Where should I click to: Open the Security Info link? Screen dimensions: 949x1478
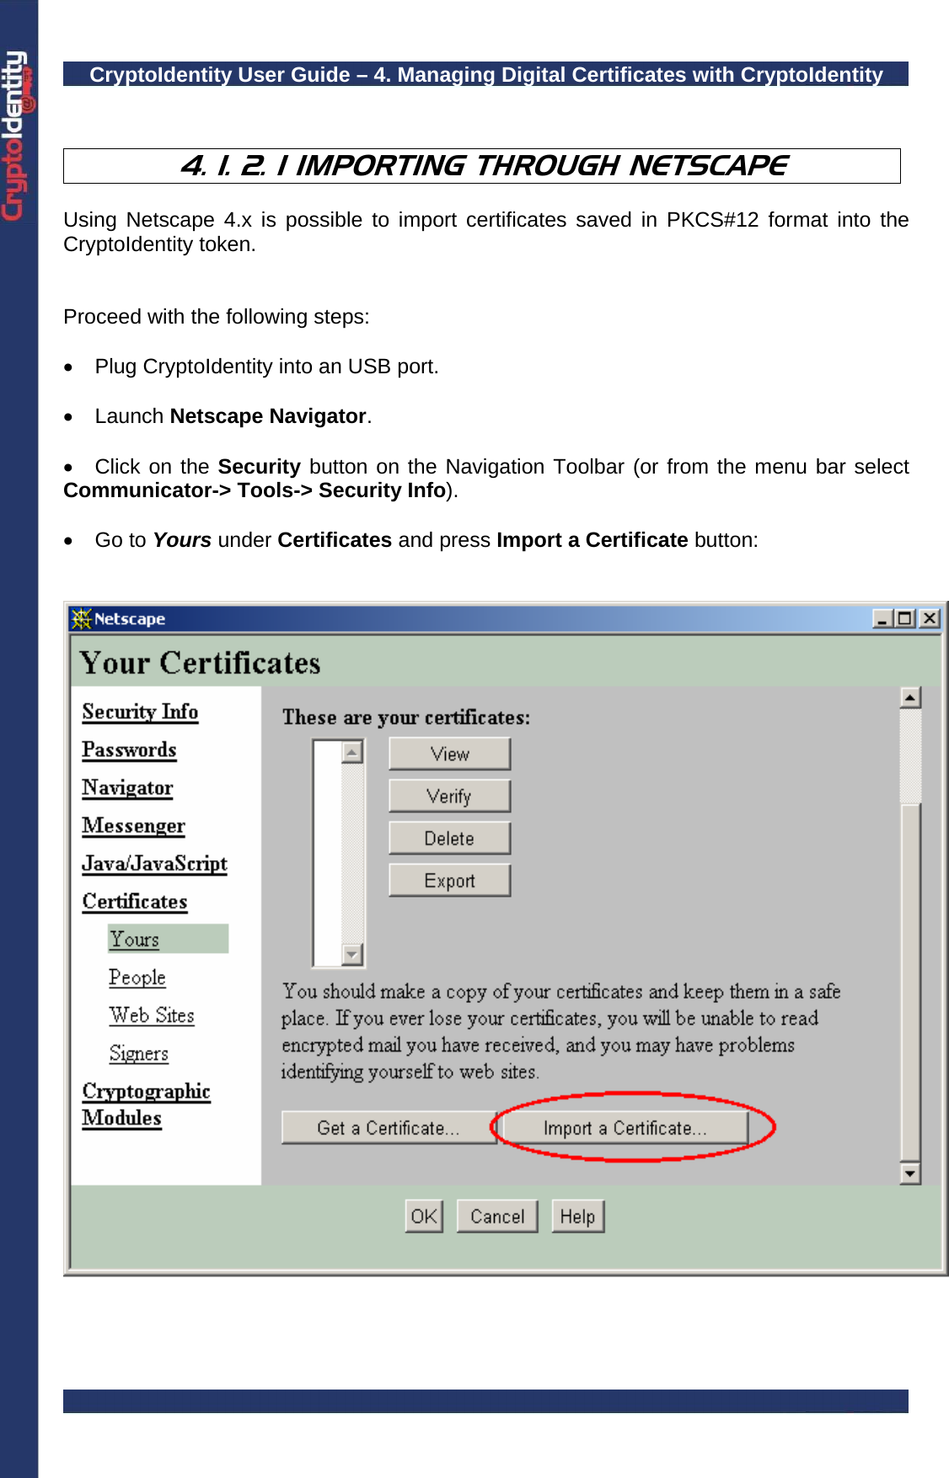(x=140, y=712)
